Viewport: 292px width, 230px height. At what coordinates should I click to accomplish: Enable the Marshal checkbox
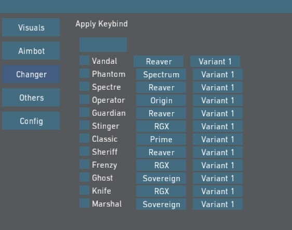(84, 203)
